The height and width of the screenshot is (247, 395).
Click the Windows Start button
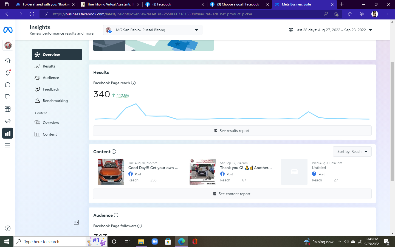click(7, 242)
